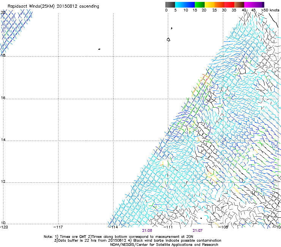Click the purple '21:07' swath time label
This screenshot has height=247, width=281.
(197, 231)
